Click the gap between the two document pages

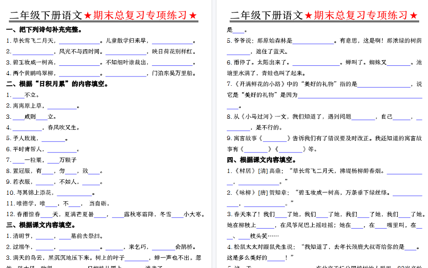[x=215, y=139]
